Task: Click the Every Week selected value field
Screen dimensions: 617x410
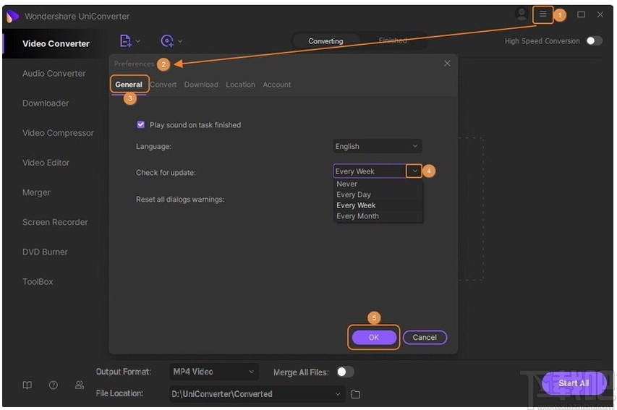Action: click(x=370, y=171)
